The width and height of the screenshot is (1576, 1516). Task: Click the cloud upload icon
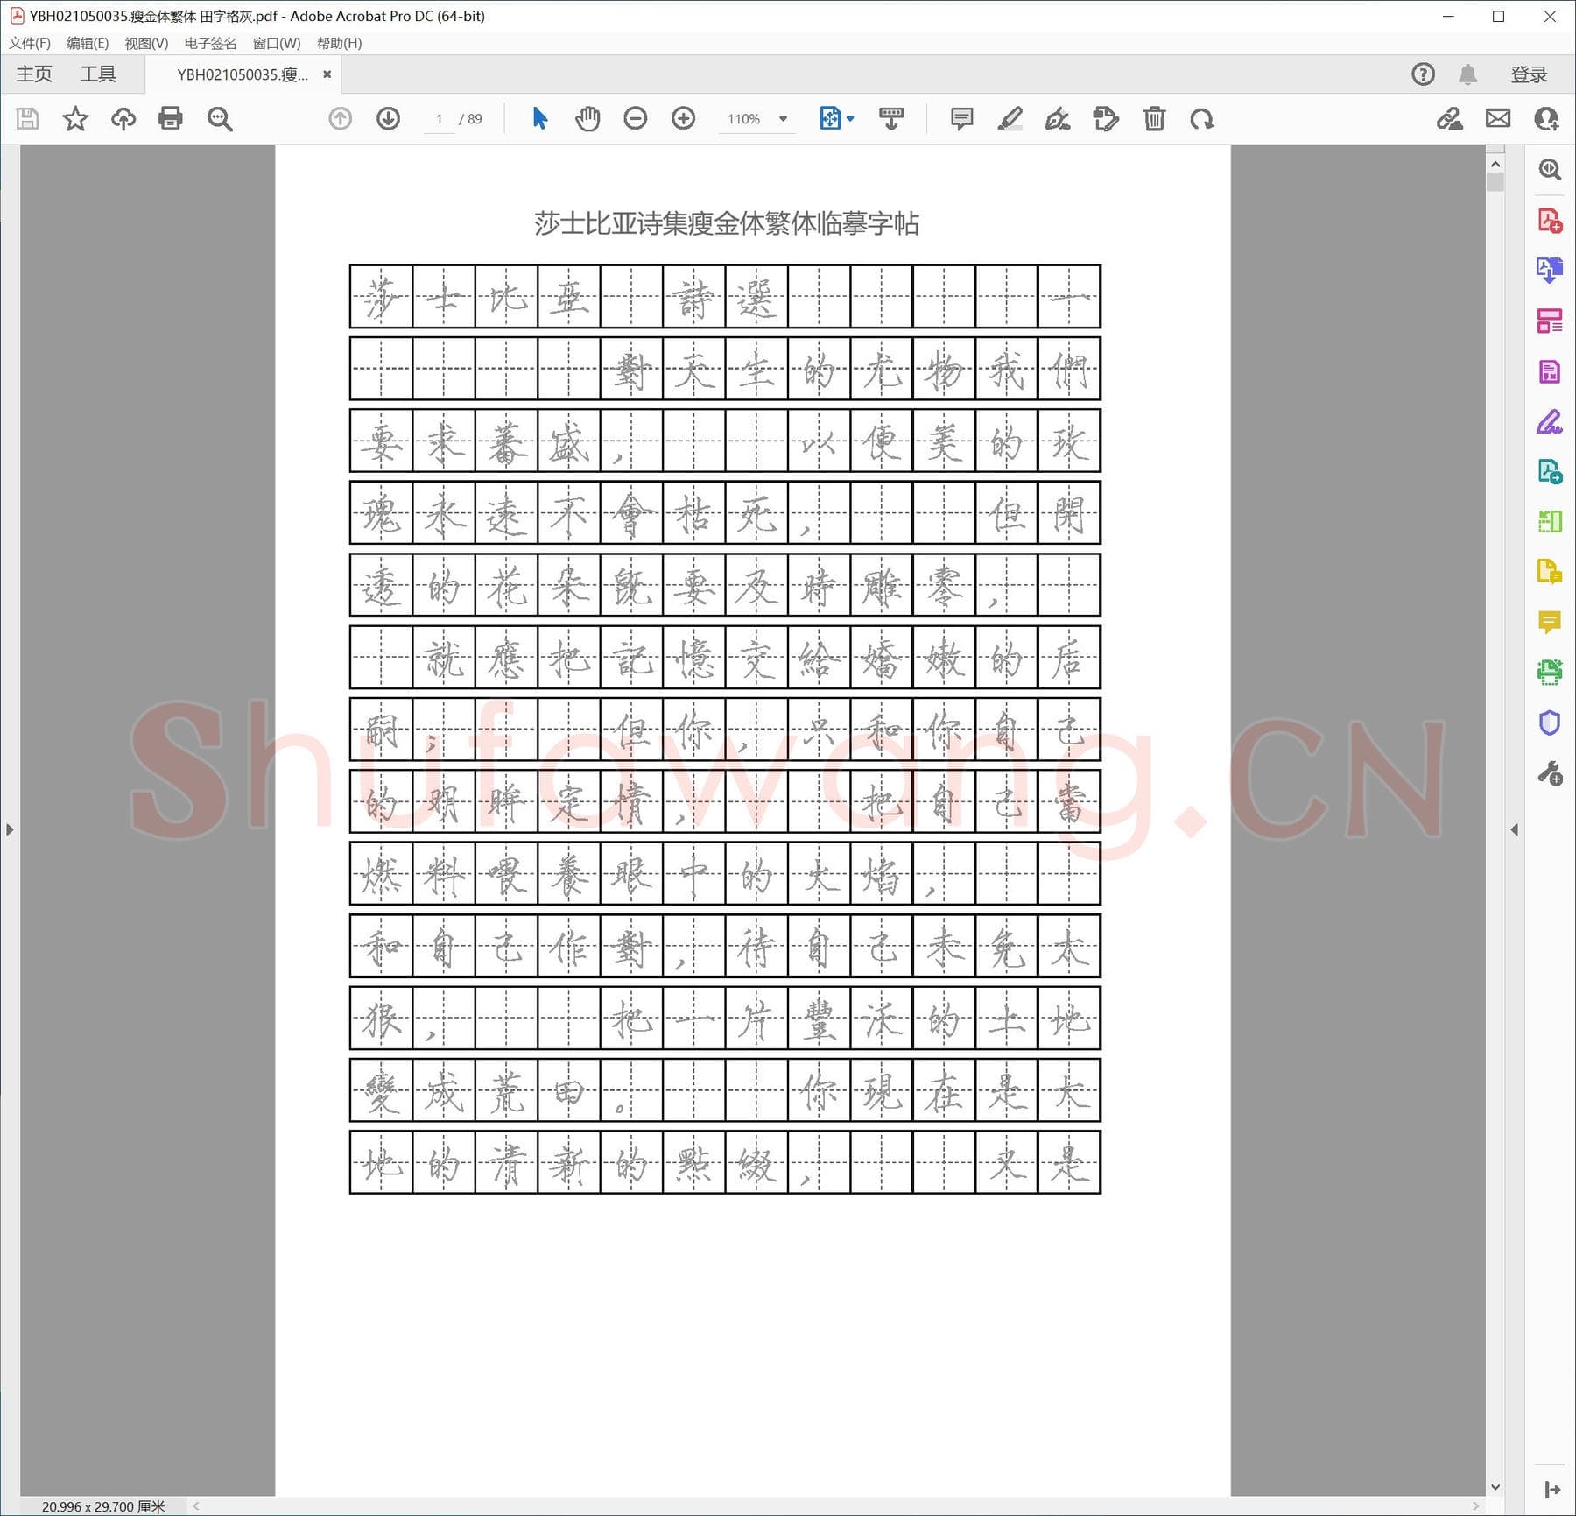point(123,118)
